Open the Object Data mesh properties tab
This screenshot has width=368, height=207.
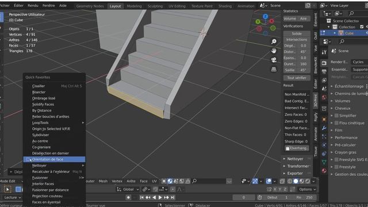coord(324,162)
